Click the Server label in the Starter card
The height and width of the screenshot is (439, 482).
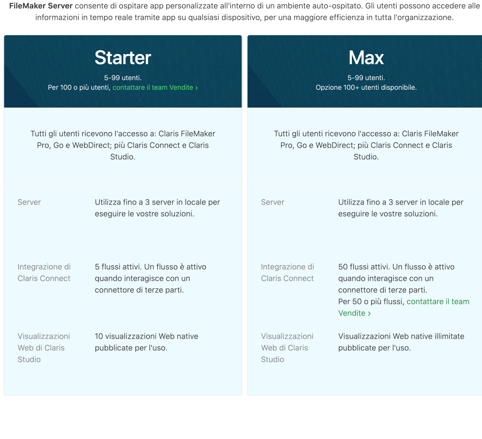(x=29, y=202)
